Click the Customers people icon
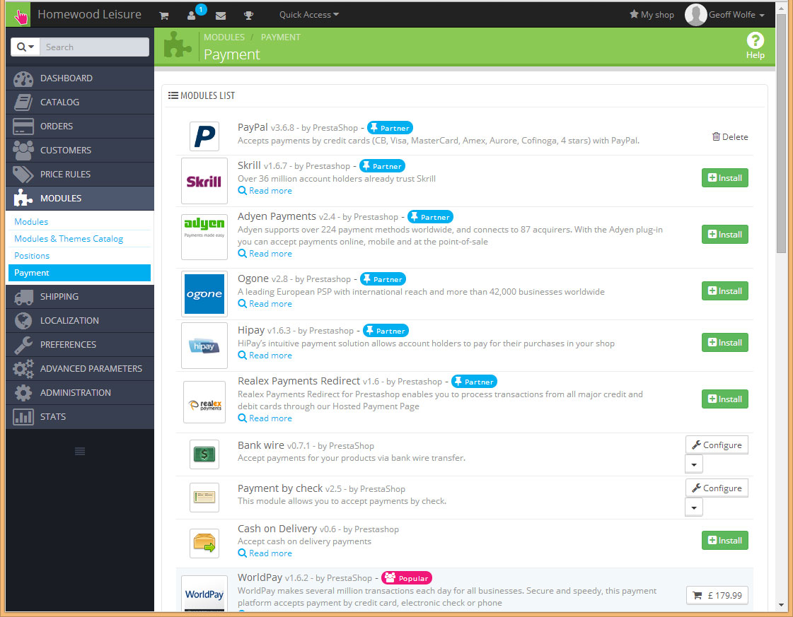The image size is (793, 617). [23, 151]
